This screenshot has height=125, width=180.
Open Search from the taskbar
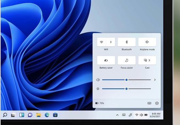click(5, 115)
